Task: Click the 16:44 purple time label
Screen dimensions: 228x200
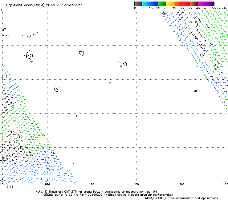Action: point(9,187)
